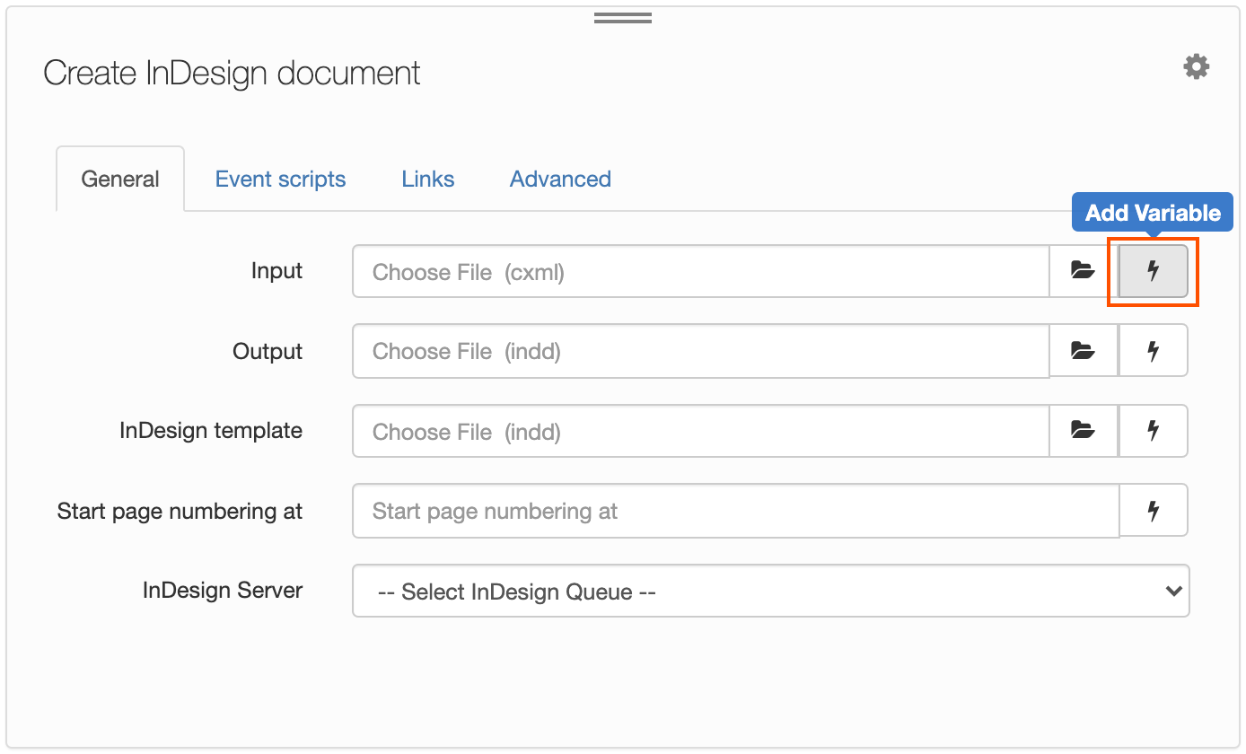
Task: Click the Input label
Action: (x=276, y=271)
